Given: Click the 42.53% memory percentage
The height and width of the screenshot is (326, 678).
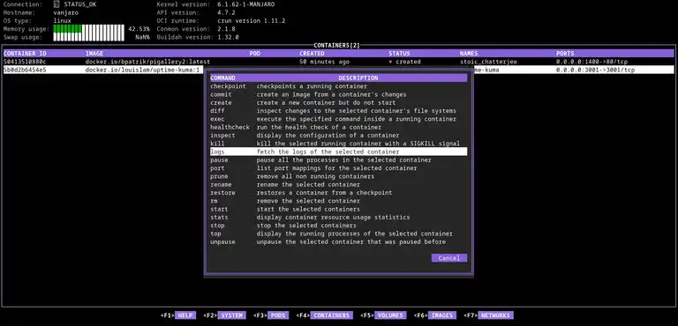Looking at the screenshot, I should coord(139,29).
